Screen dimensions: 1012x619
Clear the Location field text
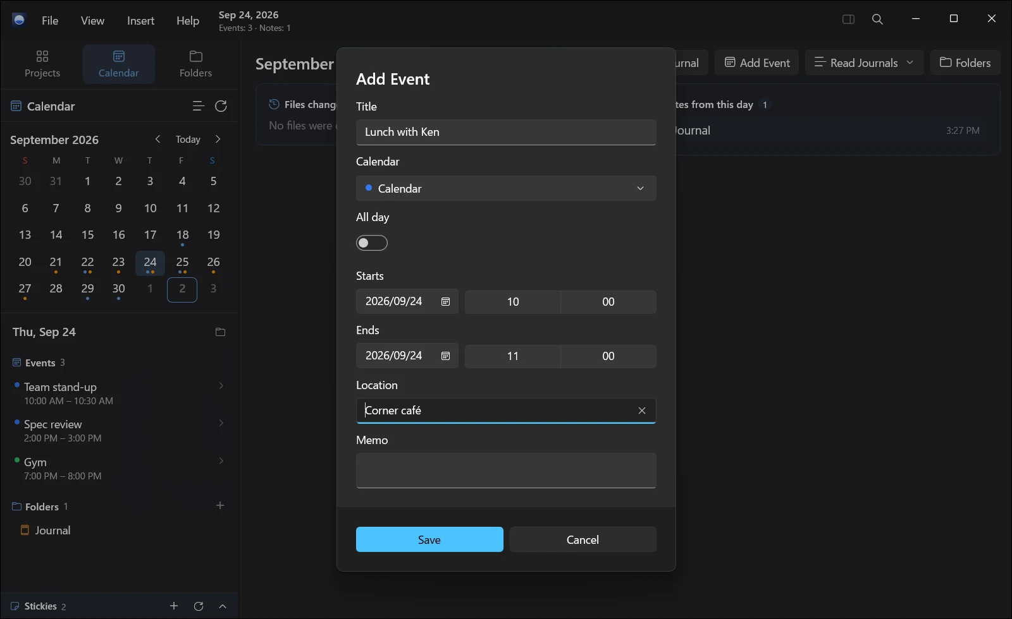(642, 411)
